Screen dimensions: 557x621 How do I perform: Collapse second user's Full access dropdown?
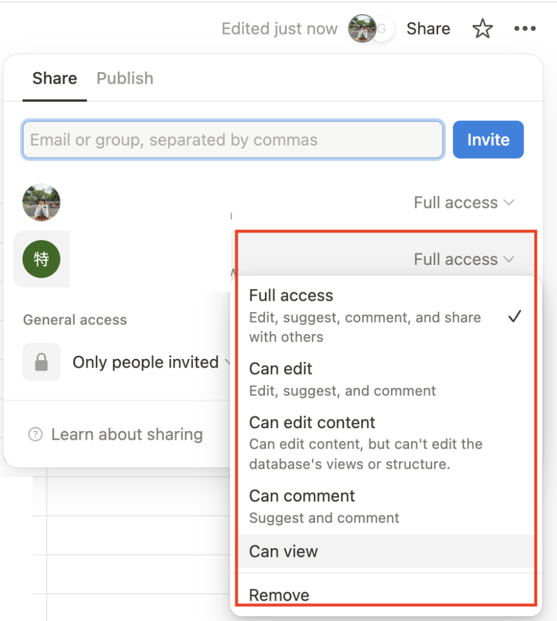(464, 260)
